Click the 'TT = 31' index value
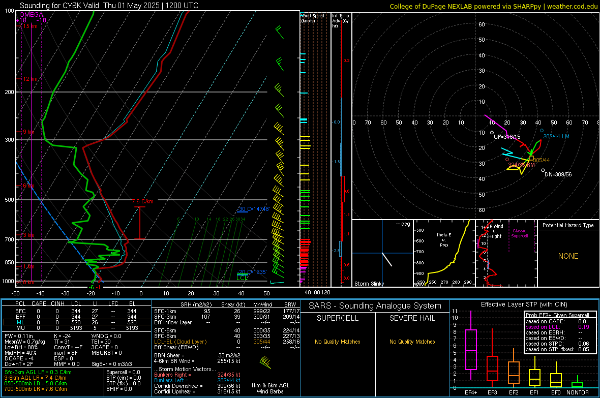Screen dimensions: 600x398 coord(62,342)
